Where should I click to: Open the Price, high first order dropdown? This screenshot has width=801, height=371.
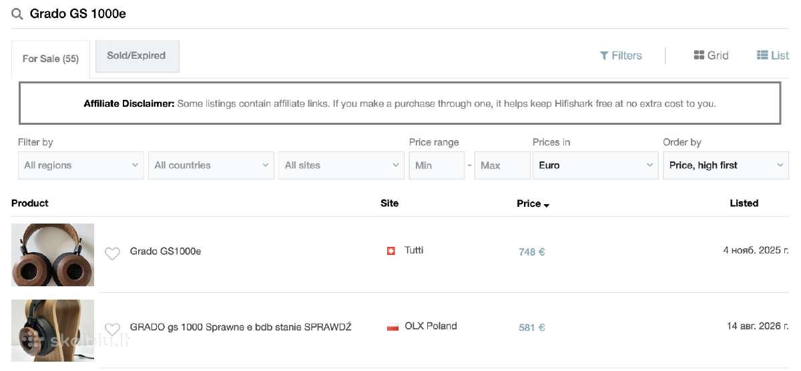(x=726, y=165)
